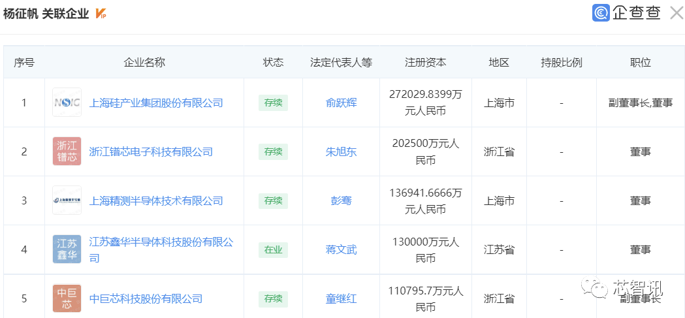This screenshot has width=685, height=318.
Task: Click the 地区 column header
Action: (x=499, y=63)
